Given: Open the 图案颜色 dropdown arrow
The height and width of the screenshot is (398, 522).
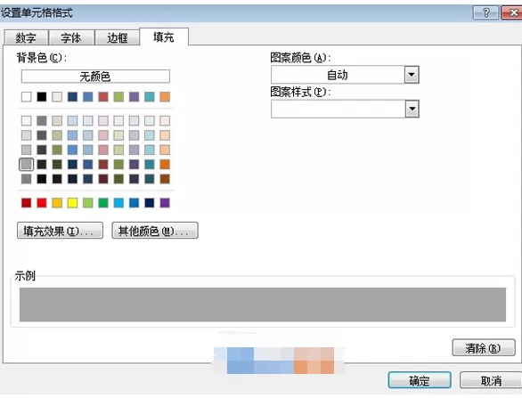Looking at the screenshot, I should coord(412,75).
